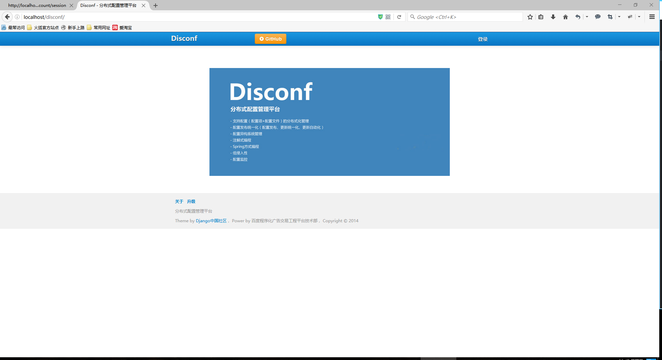
Task: Click the Disconf brand link in navbar
Action: (x=184, y=38)
